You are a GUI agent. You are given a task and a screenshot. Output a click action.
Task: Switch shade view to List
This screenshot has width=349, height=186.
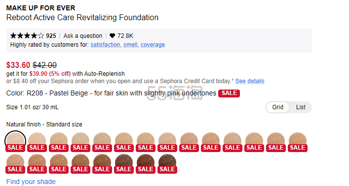tap(301, 107)
